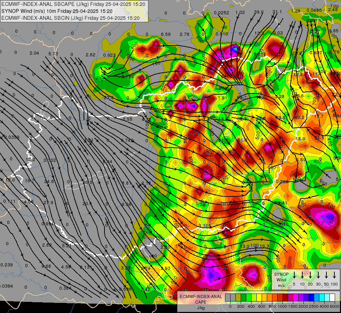The image size is (341, 313).
Task: Click the 50 m/s wind arrow in SYNOP legend
Action: click(x=326, y=275)
